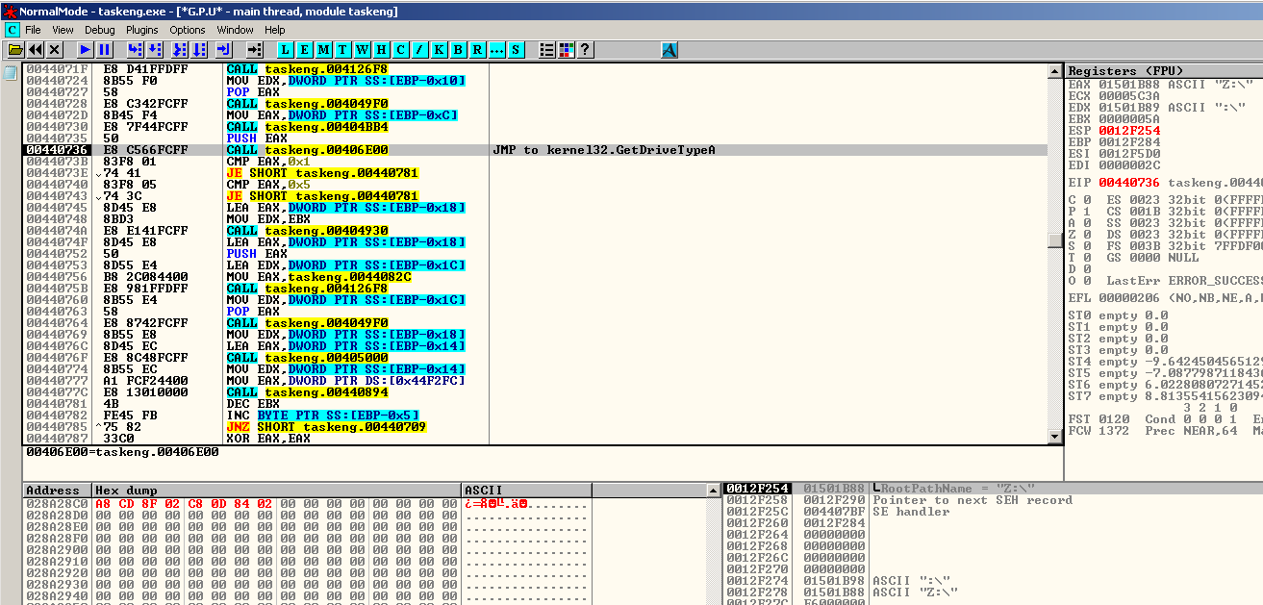The width and height of the screenshot is (1263, 605).
Task: Open the color appearance options icon
Action: pyautogui.click(x=566, y=49)
